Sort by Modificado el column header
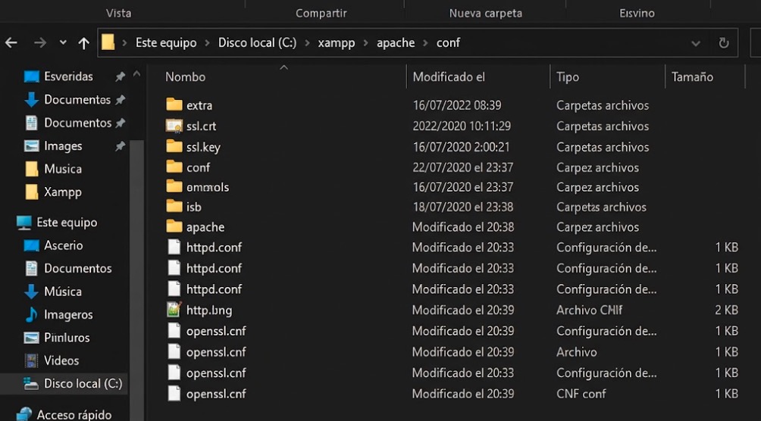Screen dimensions: 761x421 pyautogui.click(x=449, y=77)
